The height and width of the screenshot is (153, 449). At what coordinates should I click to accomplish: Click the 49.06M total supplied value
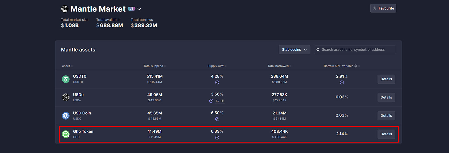[x=154, y=95]
